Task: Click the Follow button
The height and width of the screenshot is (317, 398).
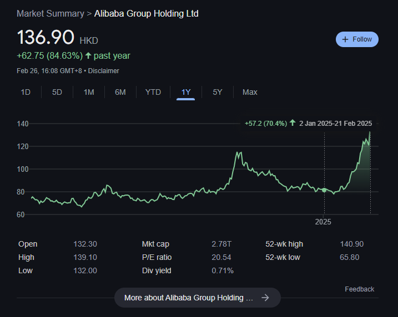Action: tap(357, 39)
